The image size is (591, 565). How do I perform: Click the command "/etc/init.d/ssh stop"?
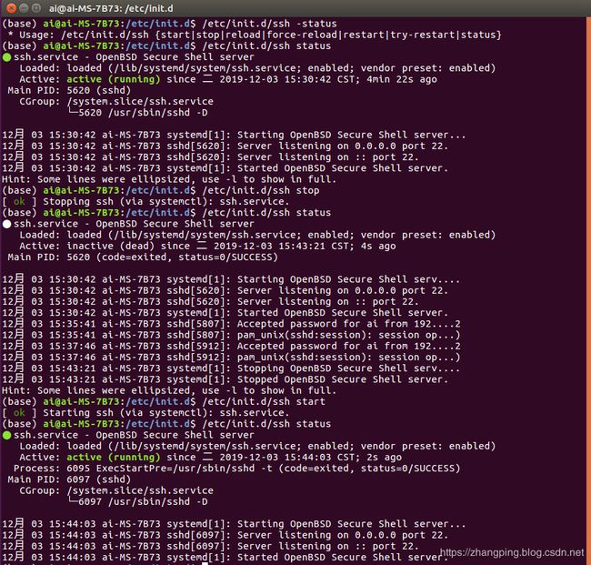click(x=260, y=190)
